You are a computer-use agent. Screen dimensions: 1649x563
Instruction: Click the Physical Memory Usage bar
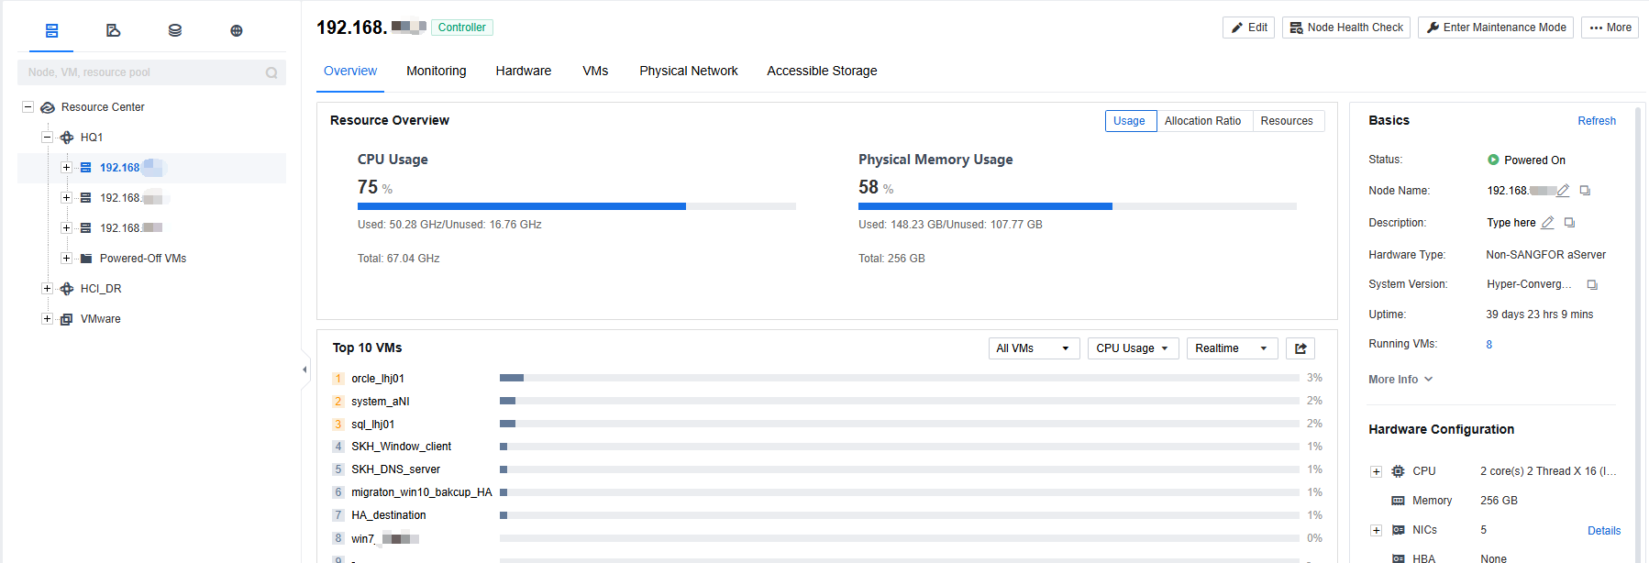[1078, 206]
